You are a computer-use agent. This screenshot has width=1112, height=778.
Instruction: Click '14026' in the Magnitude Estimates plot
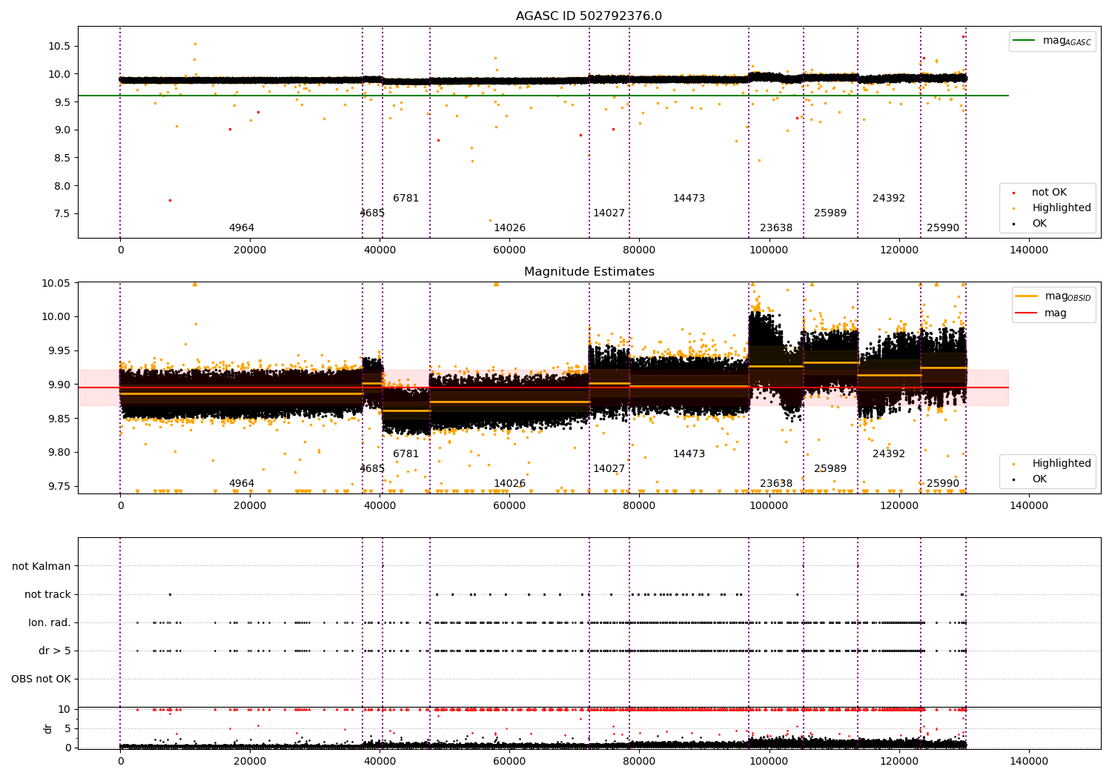pyautogui.click(x=510, y=484)
